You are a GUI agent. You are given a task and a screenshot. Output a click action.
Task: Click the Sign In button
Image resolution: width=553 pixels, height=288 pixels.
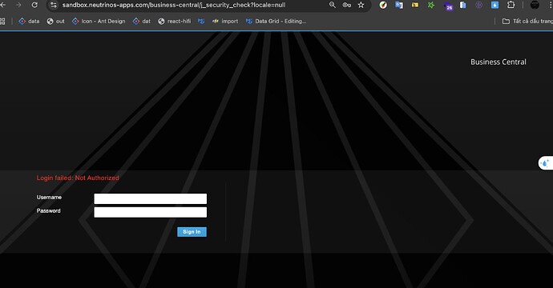[192, 232]
